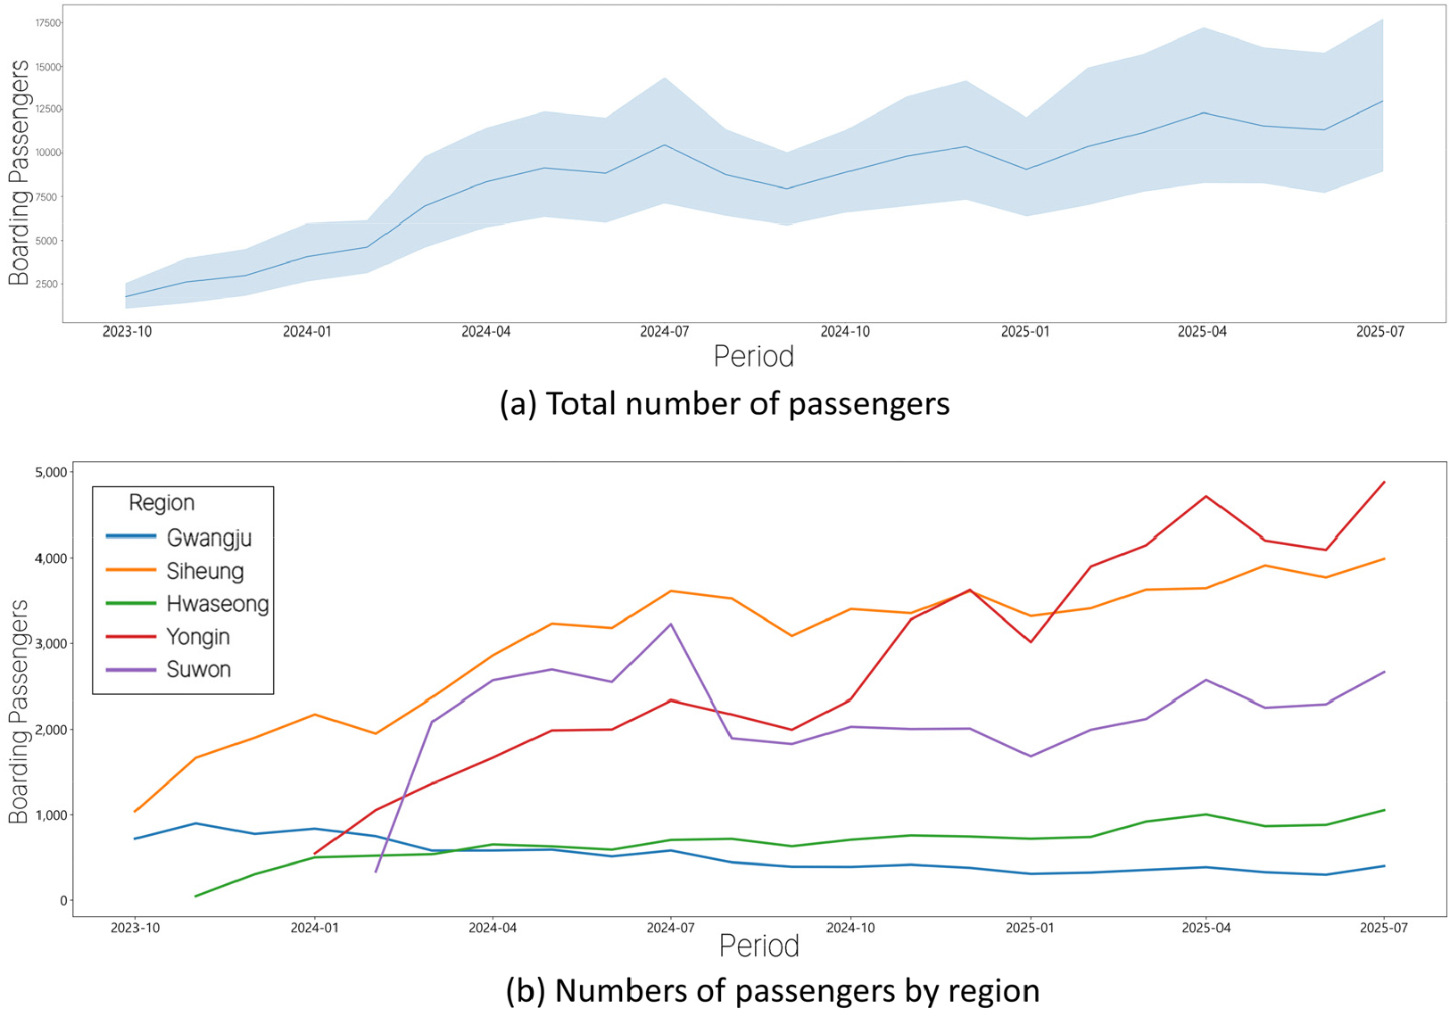Click the 2023-10 tick label on bottom chart
The width and height of the screenshot is (1450, 1025).
(x=136, y=927)
